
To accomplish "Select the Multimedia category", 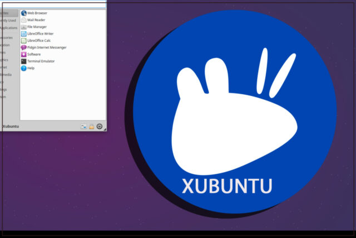I will pyautogui.click(x=9, y=75).
